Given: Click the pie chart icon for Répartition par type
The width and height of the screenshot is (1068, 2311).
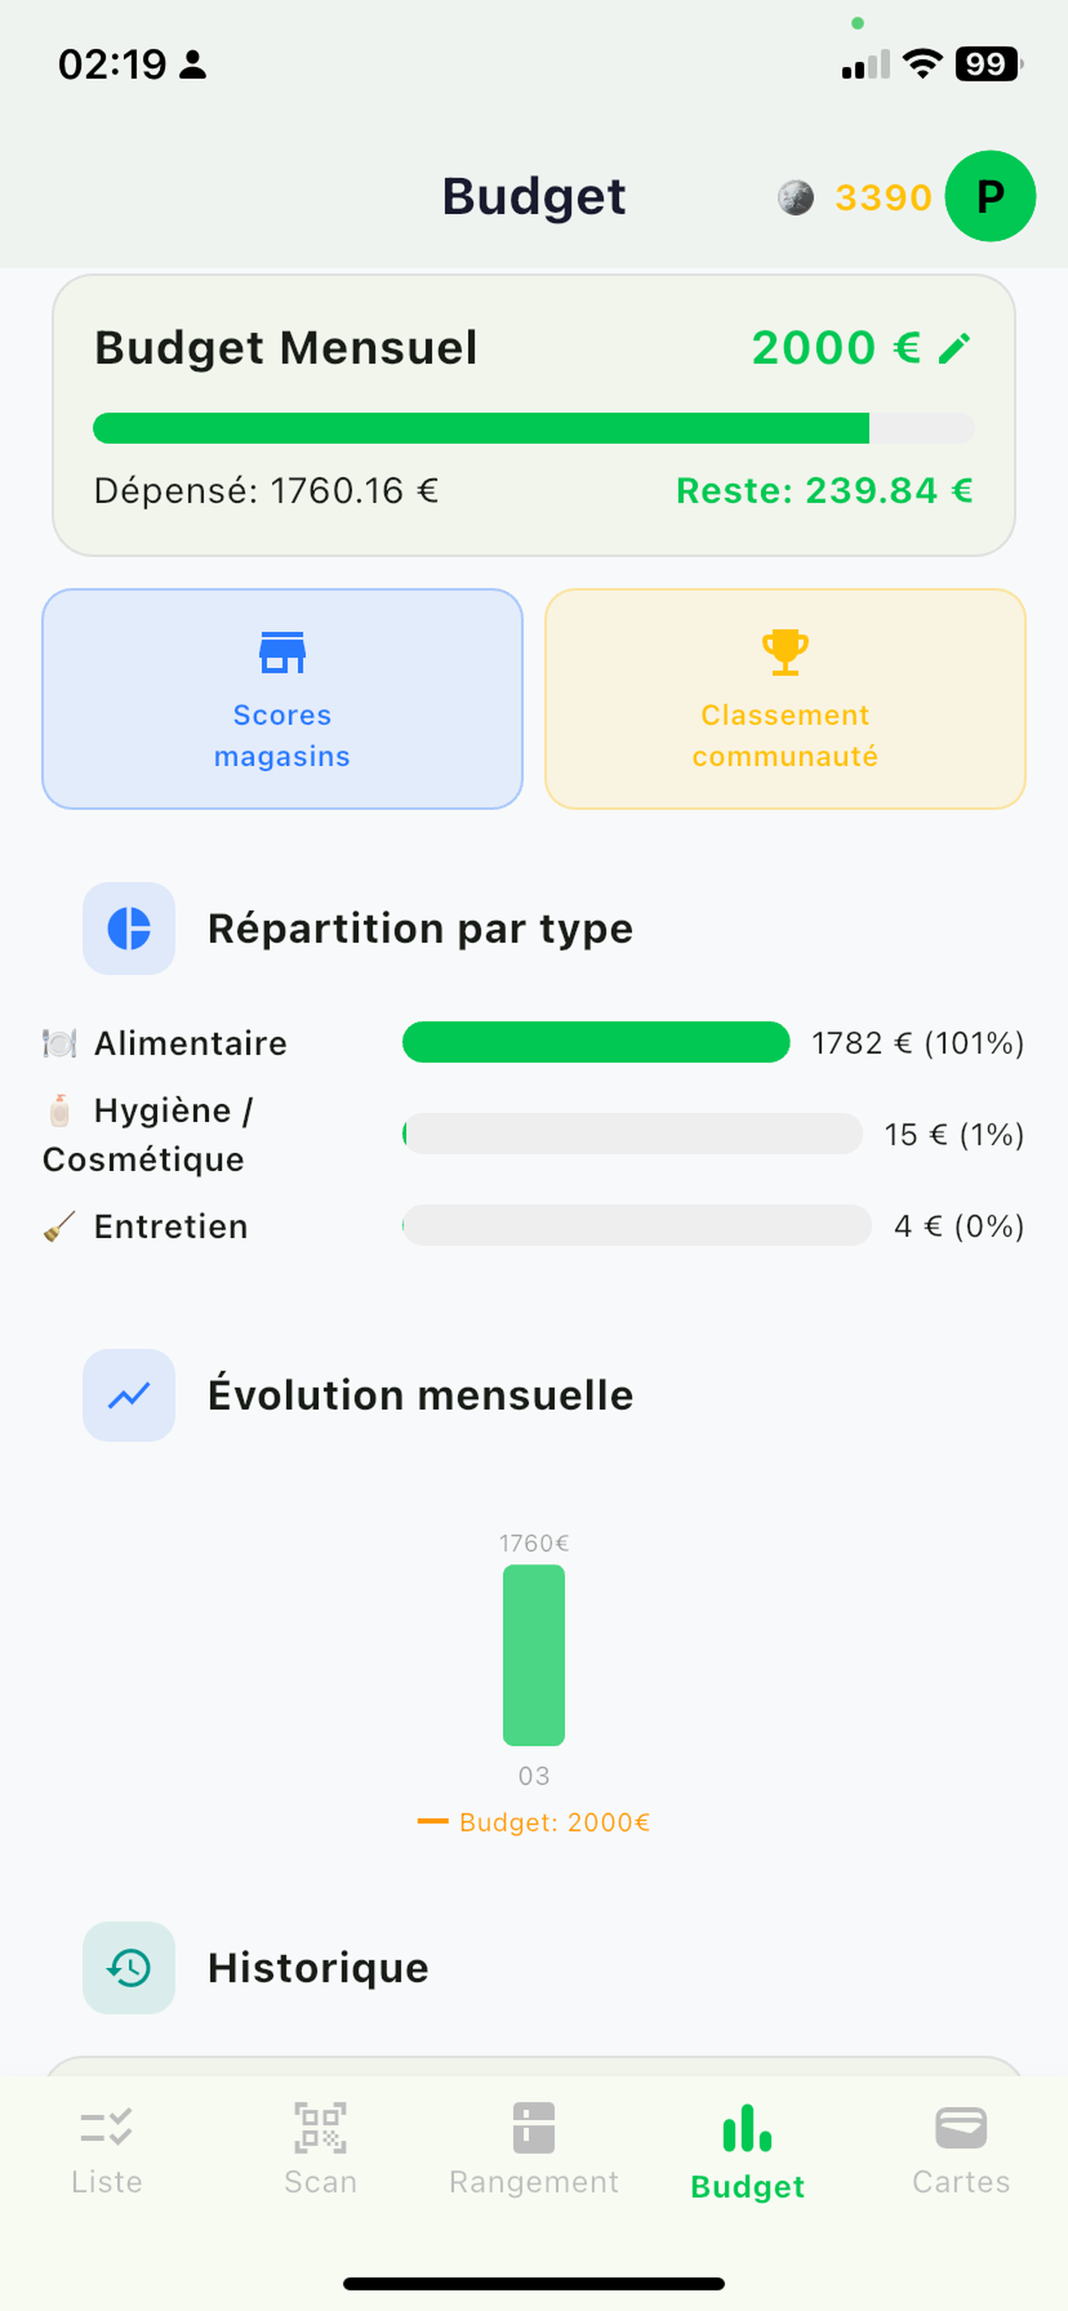Looking at the screenshot, I should (x=129, y=929).
